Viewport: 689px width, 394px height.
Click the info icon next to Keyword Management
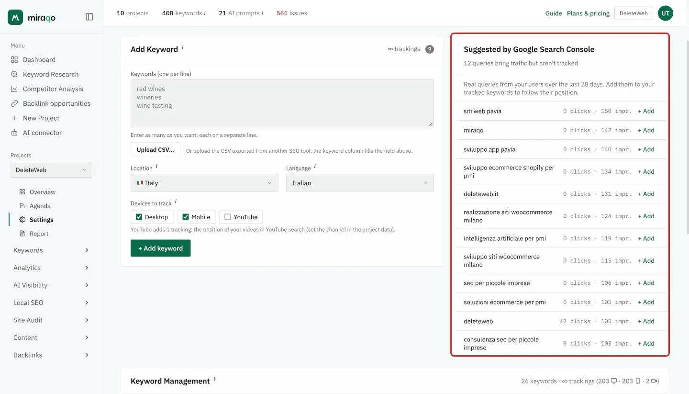(x=214, y=379)
